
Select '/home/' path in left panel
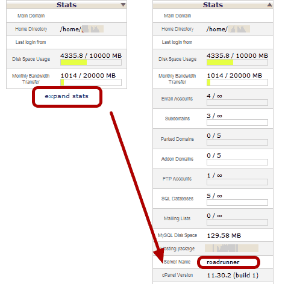pos(70,29)
